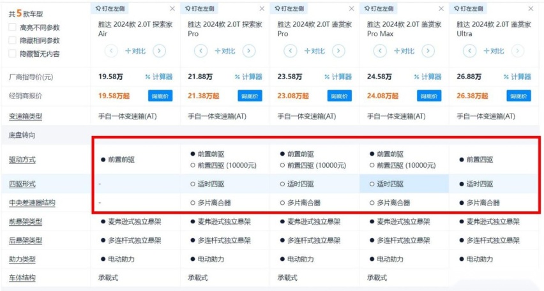Click 共5款车型 count text
This screenshot has height=291, width=544.
tap(26, 13)
